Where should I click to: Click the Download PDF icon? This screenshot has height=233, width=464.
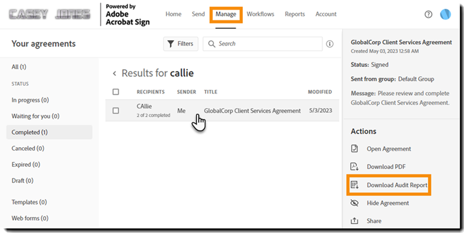(355, 167)
